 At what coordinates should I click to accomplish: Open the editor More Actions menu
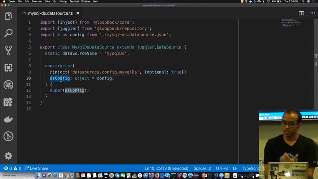[x=313, y=13]
